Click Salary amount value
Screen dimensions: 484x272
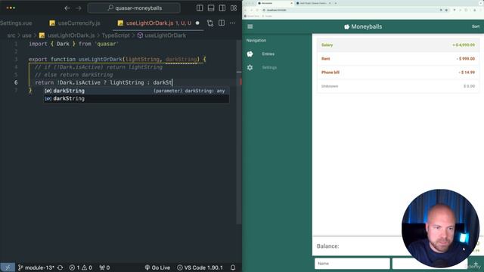464,45
